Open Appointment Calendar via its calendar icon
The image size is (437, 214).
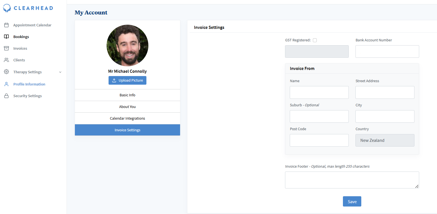pyautogui.click(x=6, y=25)
